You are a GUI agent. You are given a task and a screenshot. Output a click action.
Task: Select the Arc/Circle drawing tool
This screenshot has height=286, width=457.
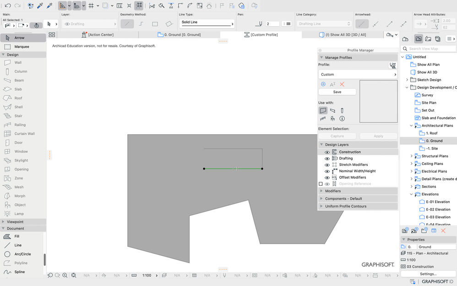22,254
